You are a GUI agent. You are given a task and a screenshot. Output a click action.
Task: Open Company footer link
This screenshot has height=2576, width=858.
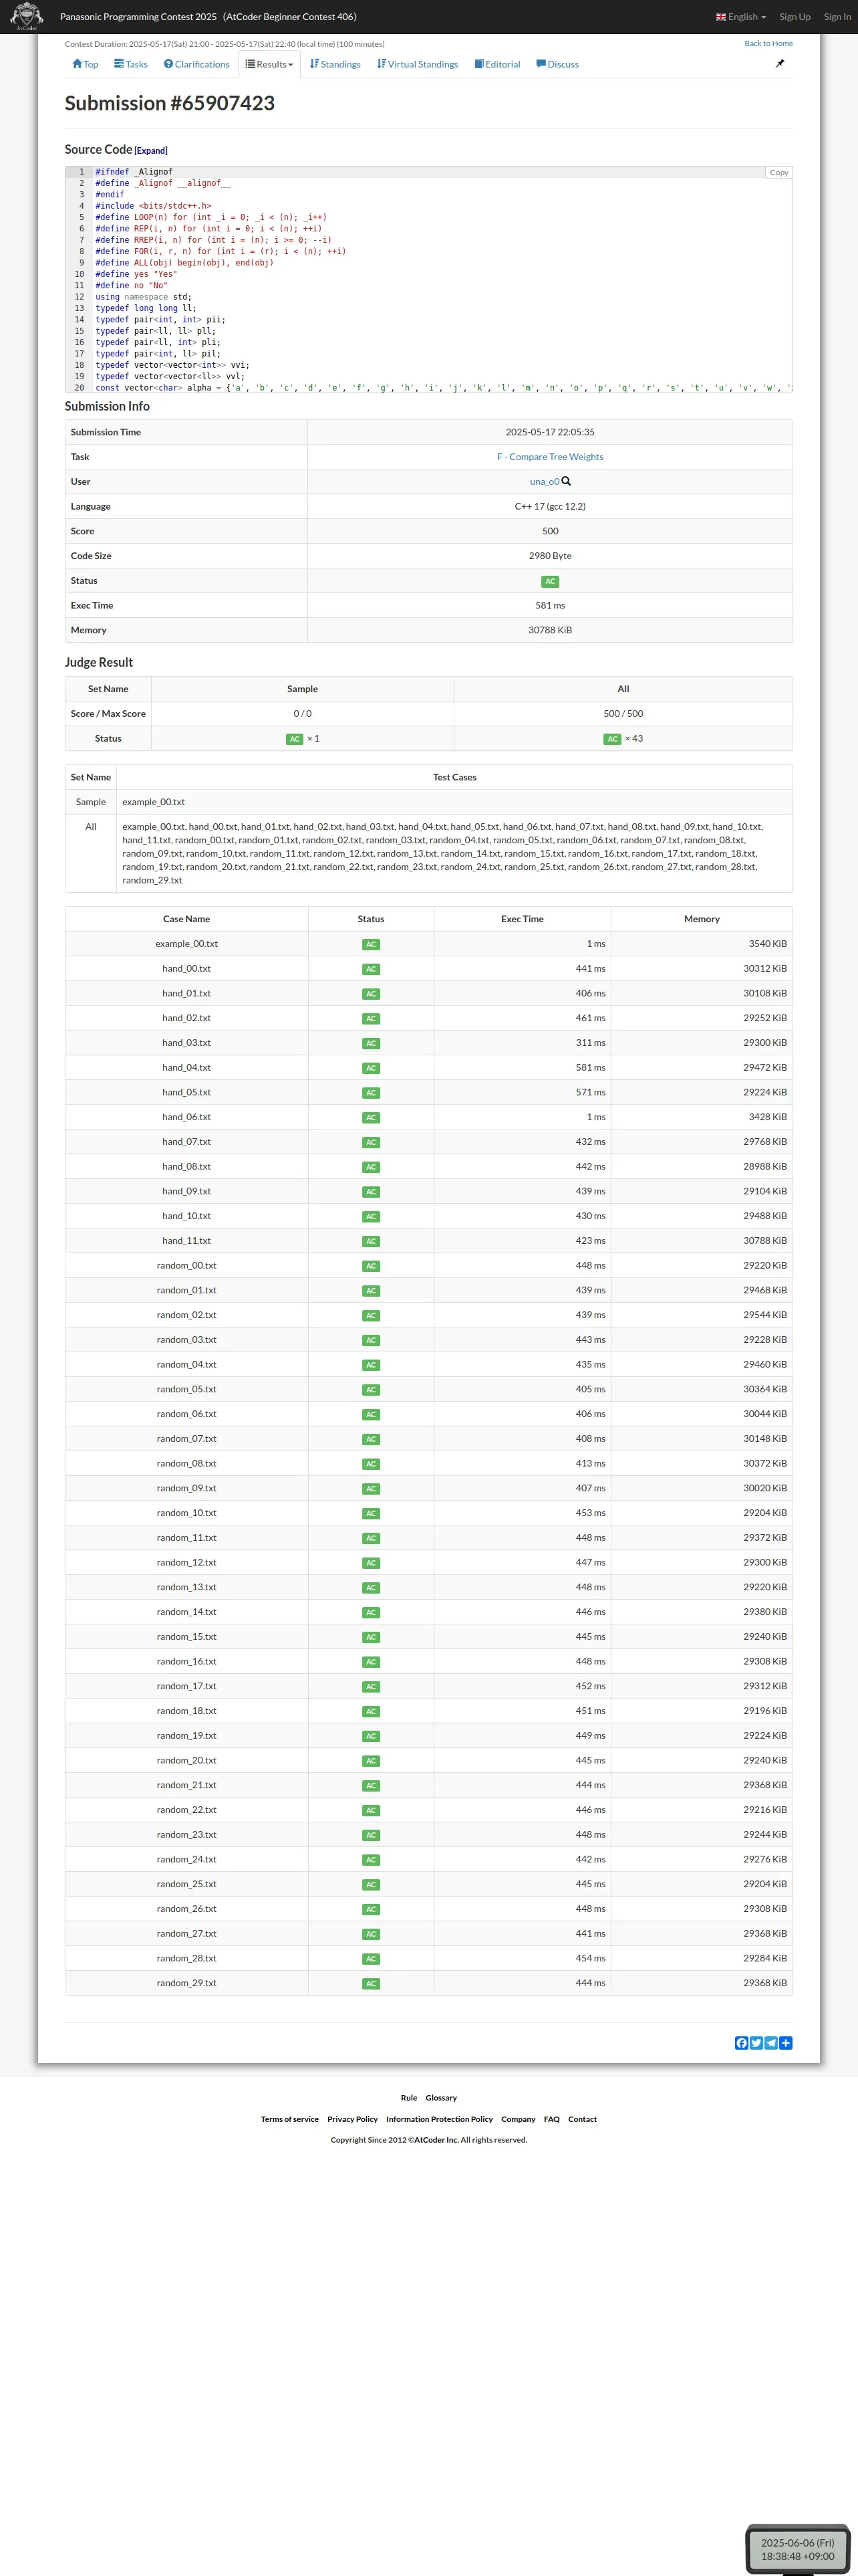pos(519,2119)
